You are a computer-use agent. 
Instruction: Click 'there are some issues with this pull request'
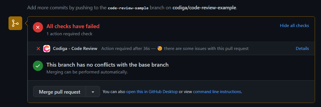click(x=206, y=49)
